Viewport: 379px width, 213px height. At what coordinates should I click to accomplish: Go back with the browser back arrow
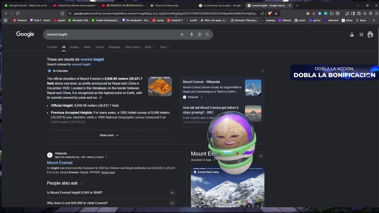coord(6,13)
